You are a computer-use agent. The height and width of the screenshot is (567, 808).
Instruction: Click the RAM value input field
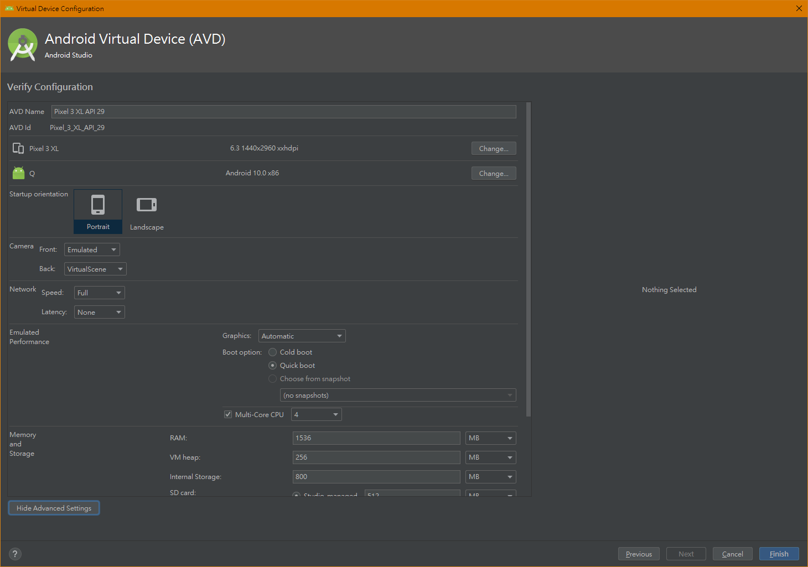[376, 438]
